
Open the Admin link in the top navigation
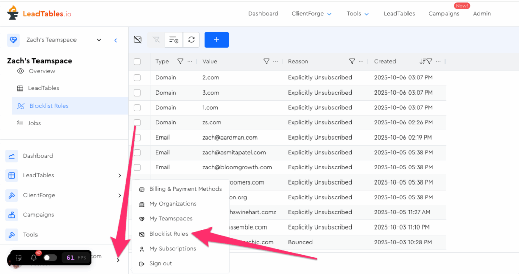click(481, 14)
